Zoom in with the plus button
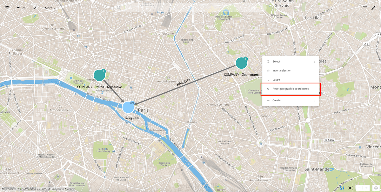Image resolution: width=381 pixels, height=192 pixels. click(366, 188)
